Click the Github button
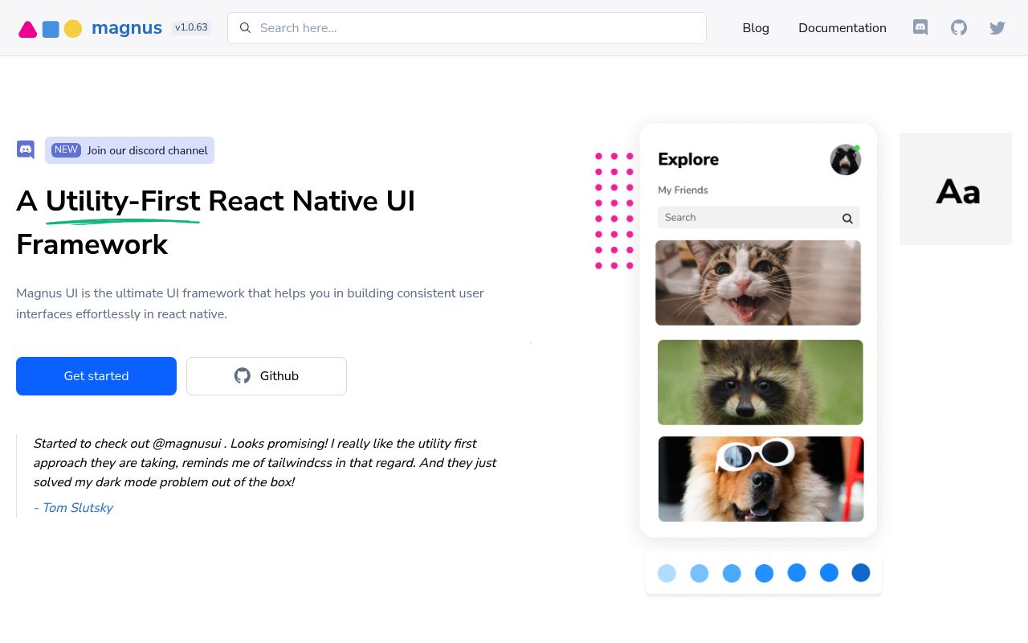The height and width of the screenshot is (643, 1028). (267, 376)
